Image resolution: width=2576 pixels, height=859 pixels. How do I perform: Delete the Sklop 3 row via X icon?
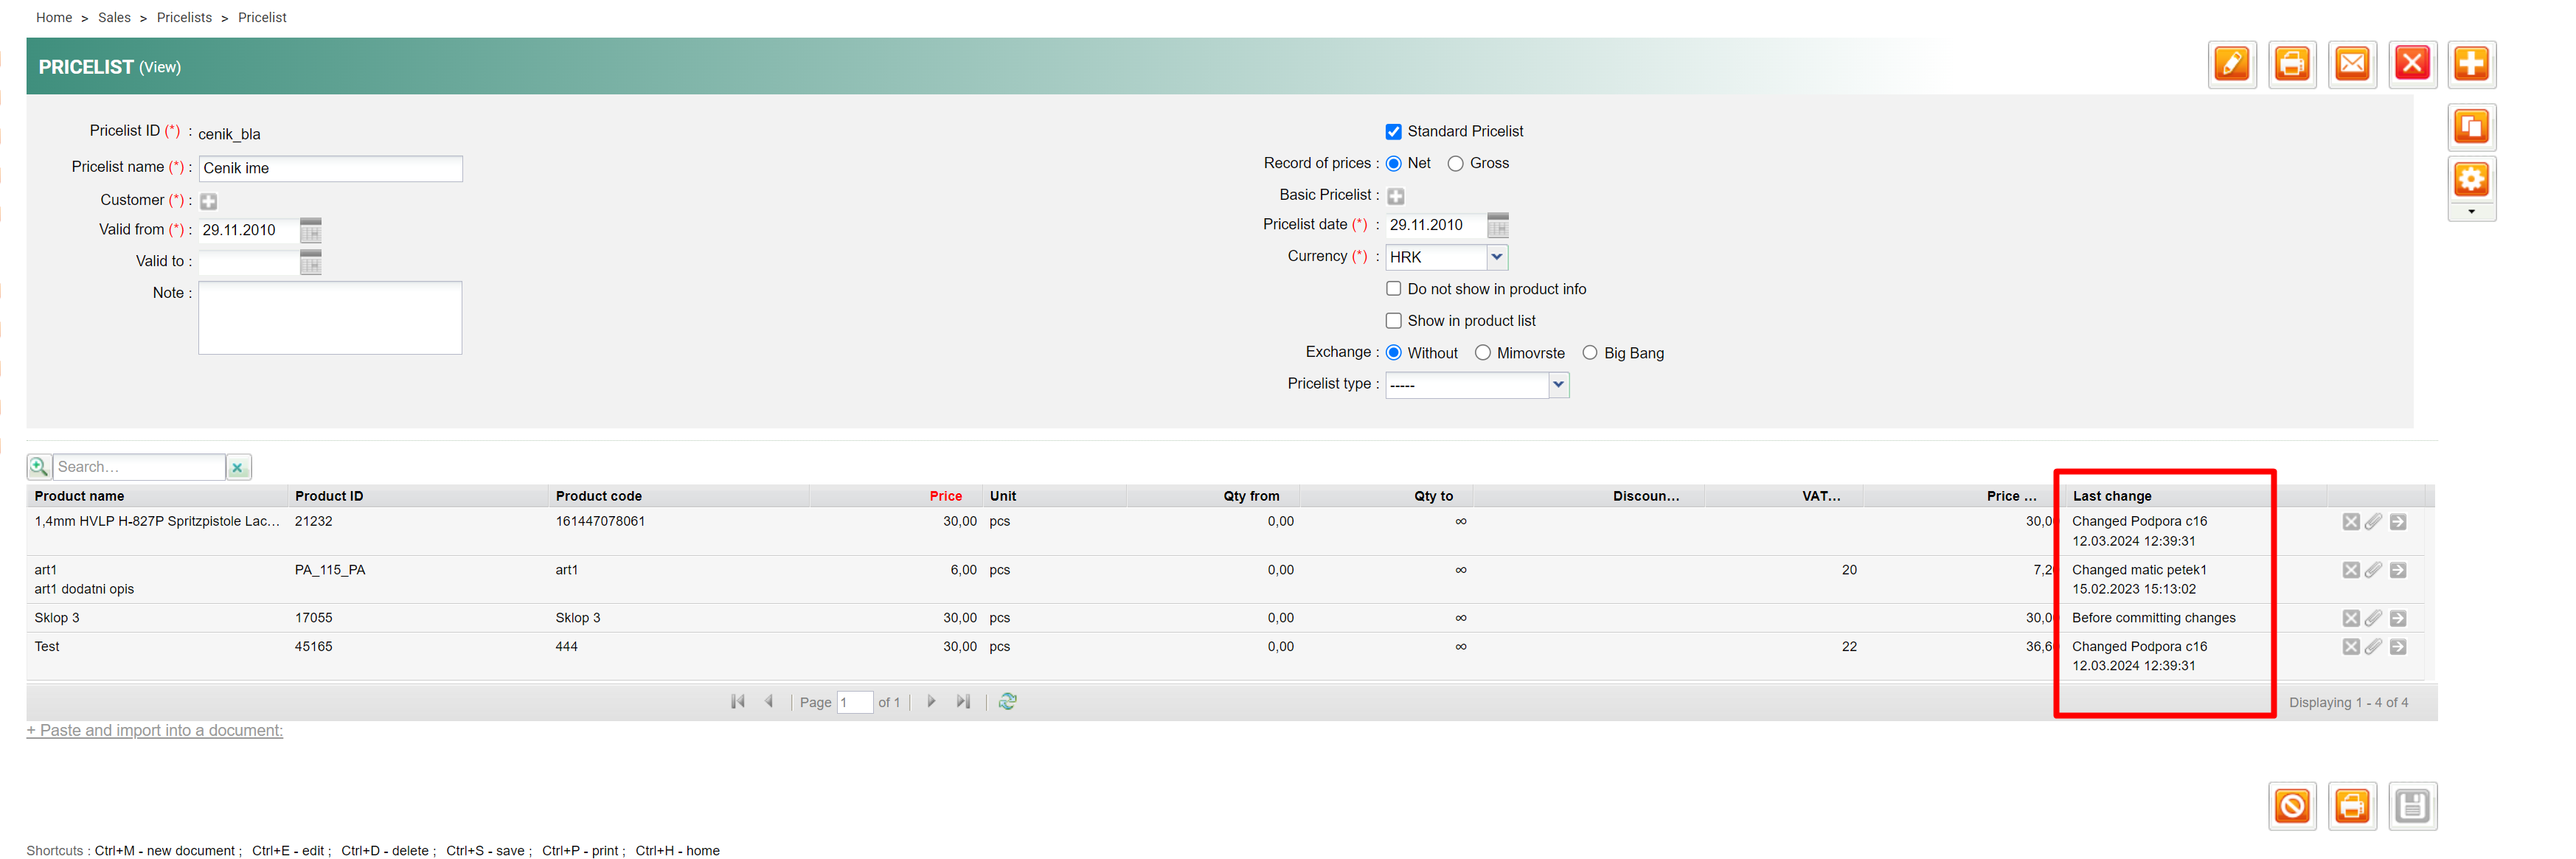coord(2350,618)
